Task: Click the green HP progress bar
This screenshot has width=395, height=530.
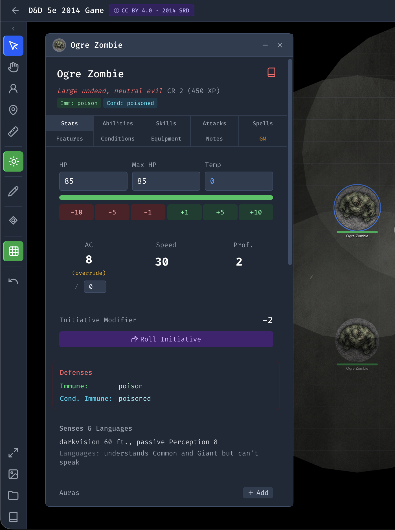Action: tap(166, 198)
